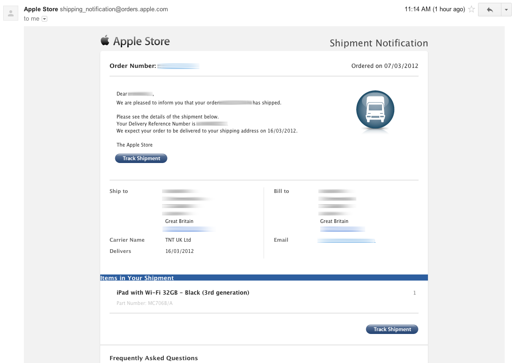Click the timestamp '11:14 AM (1 hour ago)'

tap(434, 9)
